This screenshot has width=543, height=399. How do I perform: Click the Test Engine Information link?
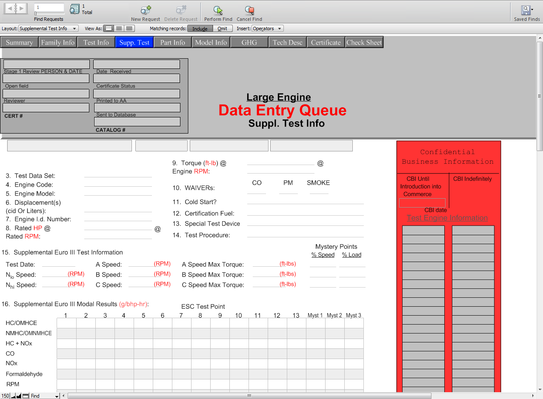[x=447, y=218]
